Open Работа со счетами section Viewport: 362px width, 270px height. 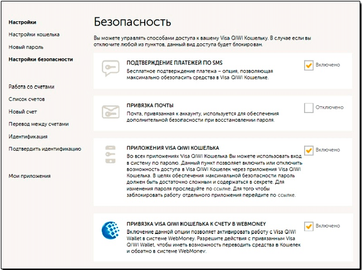pyautogui.click(x=31, y=87)
